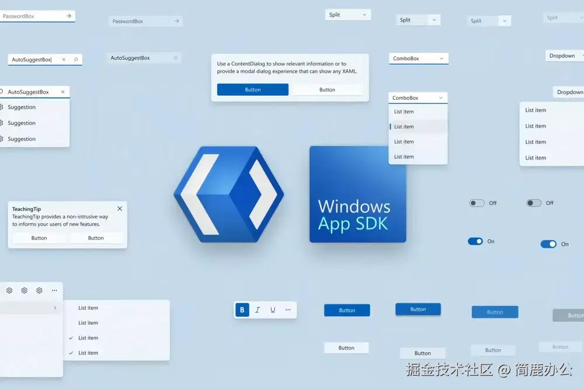Click the white Button below the leftmost blue Button
Screen dimensions: 584x389
(x=346, y=348)
